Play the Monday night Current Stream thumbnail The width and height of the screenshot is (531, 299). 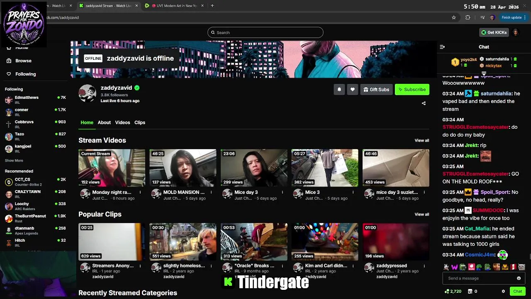click(112, 168)
